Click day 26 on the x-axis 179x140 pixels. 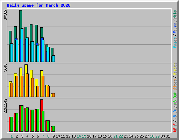142,136
